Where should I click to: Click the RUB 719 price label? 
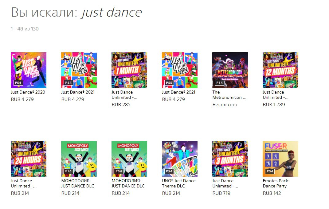coord(221,193)
